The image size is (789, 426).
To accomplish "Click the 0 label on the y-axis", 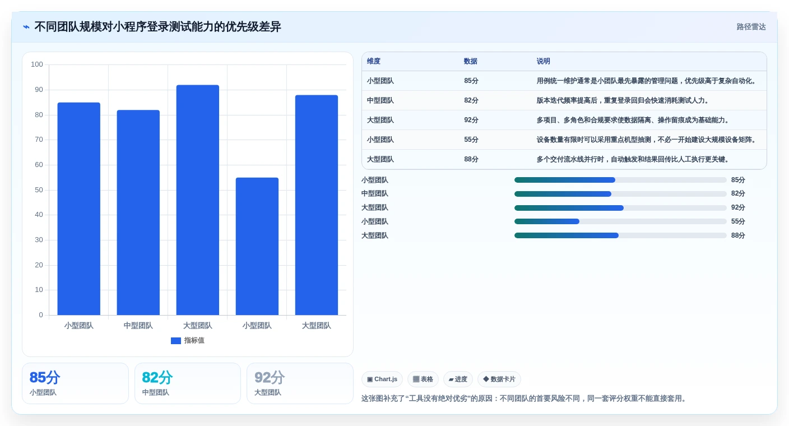I will 41,315.
